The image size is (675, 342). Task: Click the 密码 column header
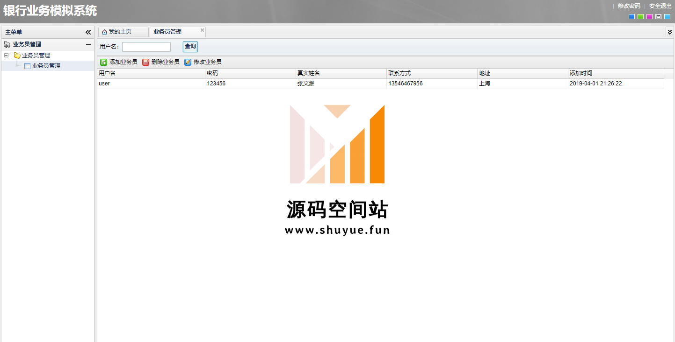click(250, 74)
